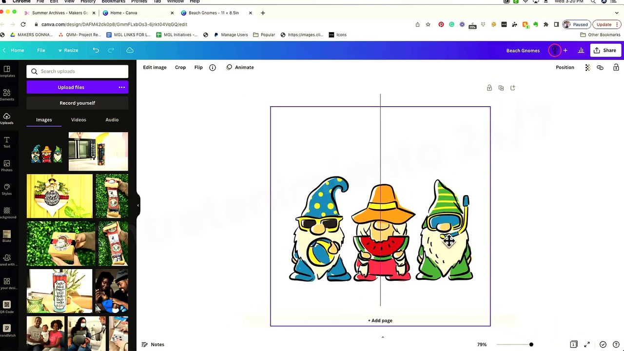Bookmark this page with the star icon
The width and height of the screenshot is (624, 351).
(x=428, y=24)
